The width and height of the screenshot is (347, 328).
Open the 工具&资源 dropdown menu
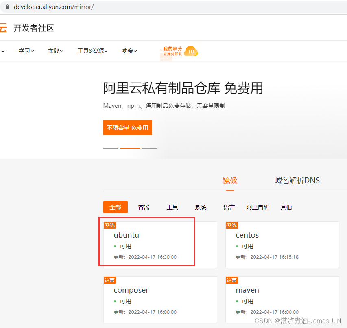pyautogui.click(x=92, y=50)
